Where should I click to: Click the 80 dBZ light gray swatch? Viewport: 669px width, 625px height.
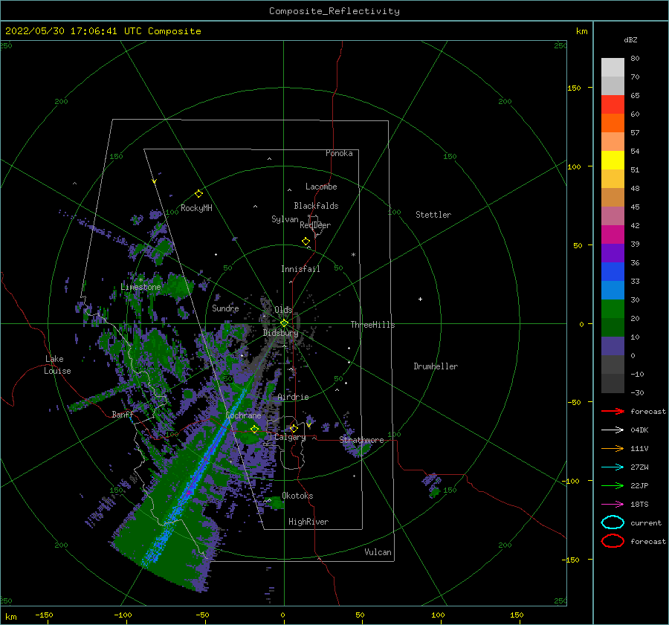pos(613,68)
